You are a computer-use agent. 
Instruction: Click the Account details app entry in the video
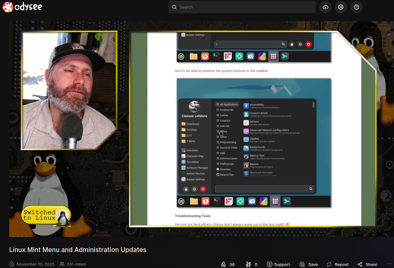click(x=267, y=114)
